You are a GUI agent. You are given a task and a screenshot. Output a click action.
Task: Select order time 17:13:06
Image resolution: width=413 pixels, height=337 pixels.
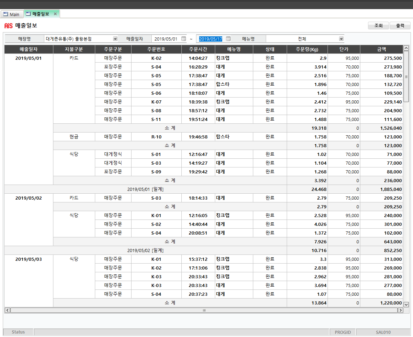click(198, 268)
